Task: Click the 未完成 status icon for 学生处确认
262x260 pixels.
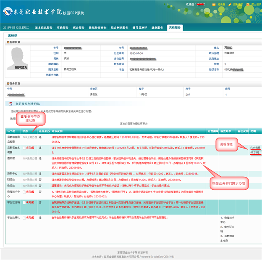Action: point(24,218)
